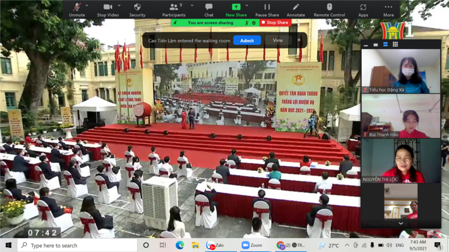The height and width of the screenshot is (252, 449).
Task: Open the More options menu
Action: (388, 10)
